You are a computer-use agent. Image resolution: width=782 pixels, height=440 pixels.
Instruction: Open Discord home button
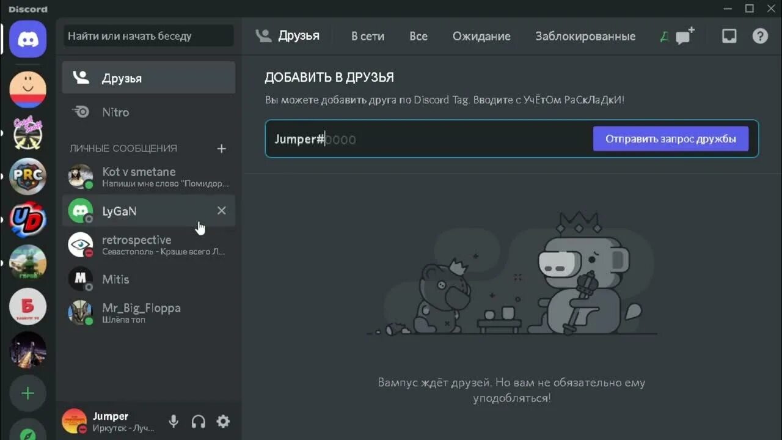point(27,38)
